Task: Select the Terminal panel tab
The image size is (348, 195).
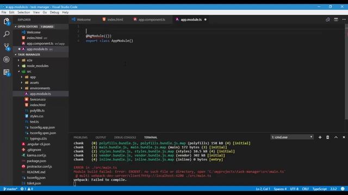Action: pyautogui.click(x=151, y=137)
